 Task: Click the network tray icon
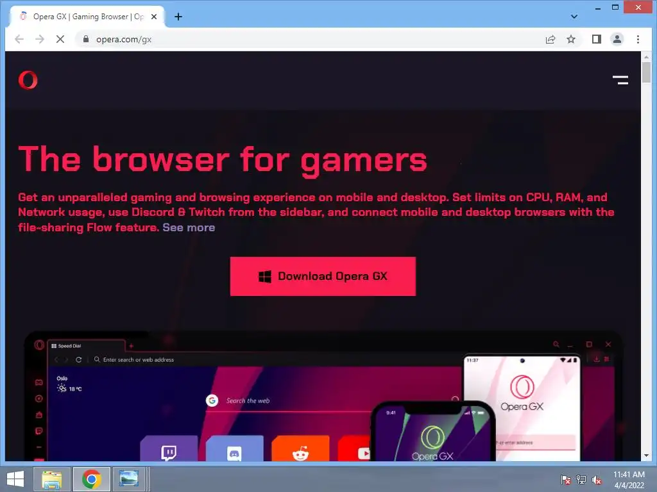581,480
